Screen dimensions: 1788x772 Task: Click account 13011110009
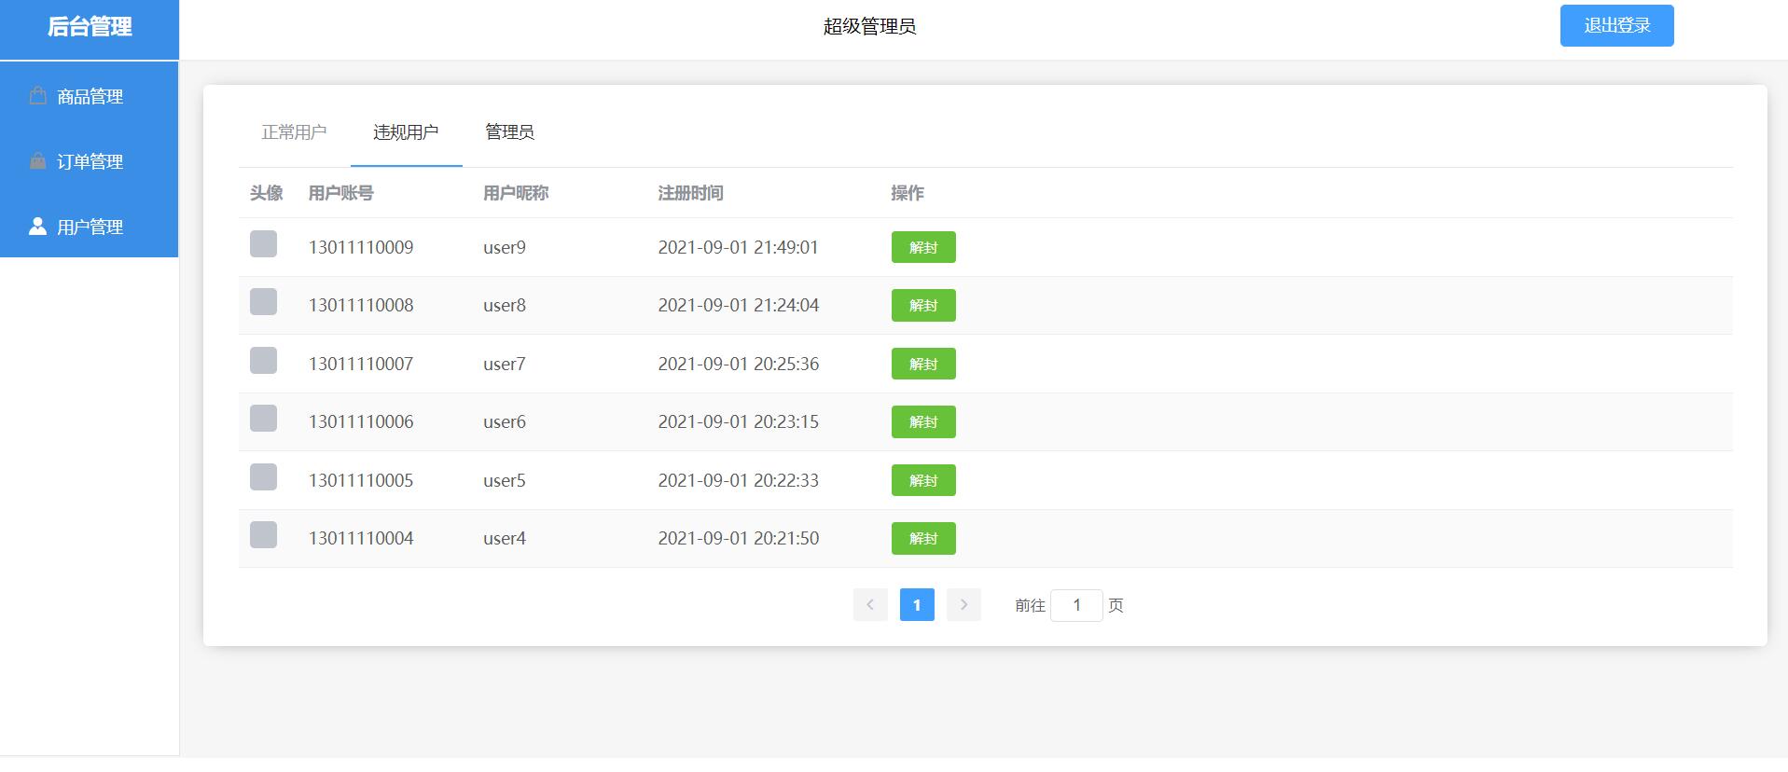pyautogui.click(x=361, y=247)
